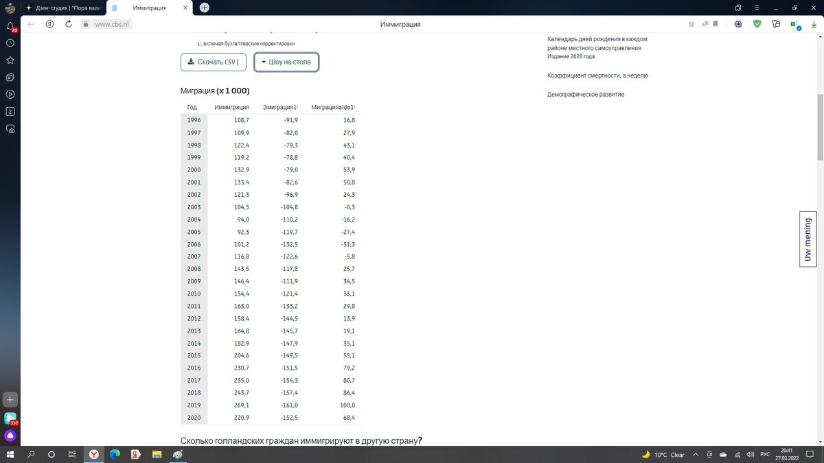824x463 pixels.
Task: Open browser downloads arrow
Action: [813, 24]
